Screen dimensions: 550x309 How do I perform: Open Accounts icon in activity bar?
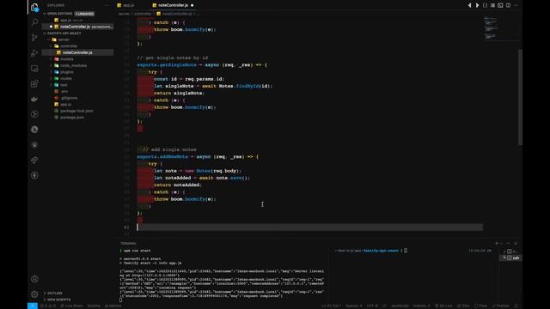[34, 279]
